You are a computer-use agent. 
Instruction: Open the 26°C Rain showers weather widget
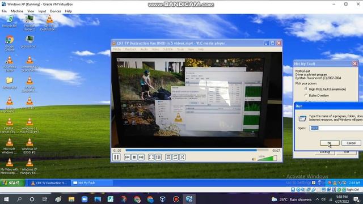292,199
